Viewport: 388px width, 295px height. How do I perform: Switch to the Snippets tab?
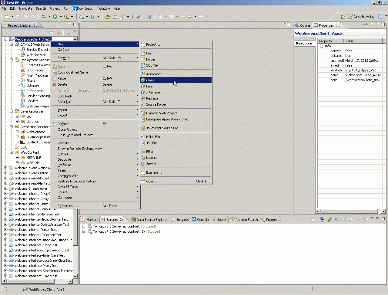pyautogui.click(x=180, y=220)
